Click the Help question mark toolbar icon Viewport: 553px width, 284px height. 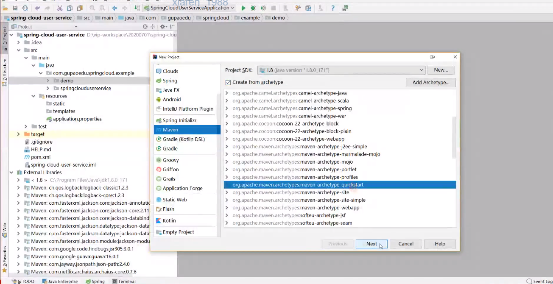333,8
